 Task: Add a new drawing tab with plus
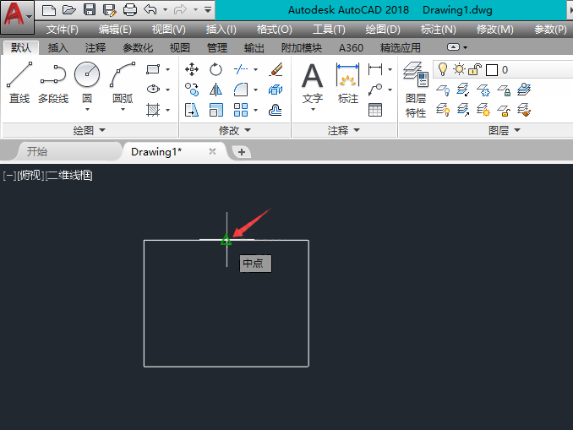click(242, 152)
